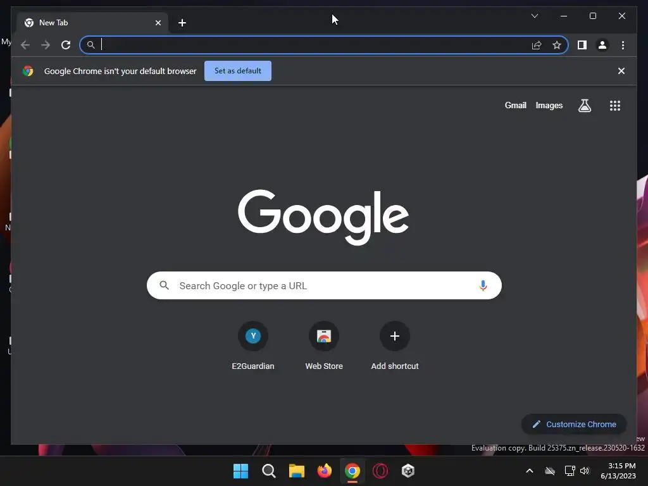Open taskbar Search

coord(268,471)
